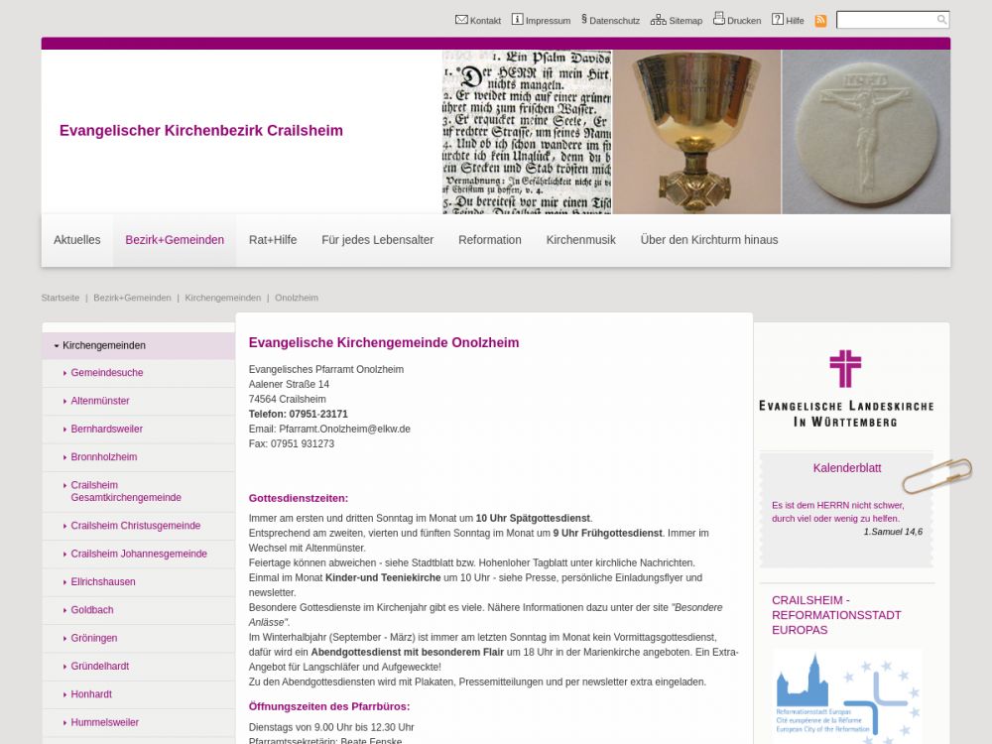
Task: Click the search magnifier icon
Action: coord(941,20)
